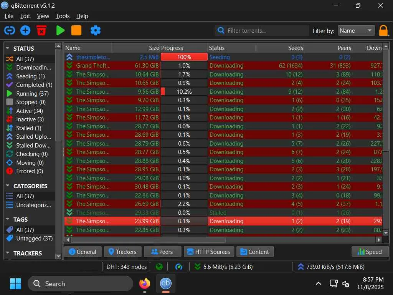
Task: Open the Help menu
Action: point(82,16)
